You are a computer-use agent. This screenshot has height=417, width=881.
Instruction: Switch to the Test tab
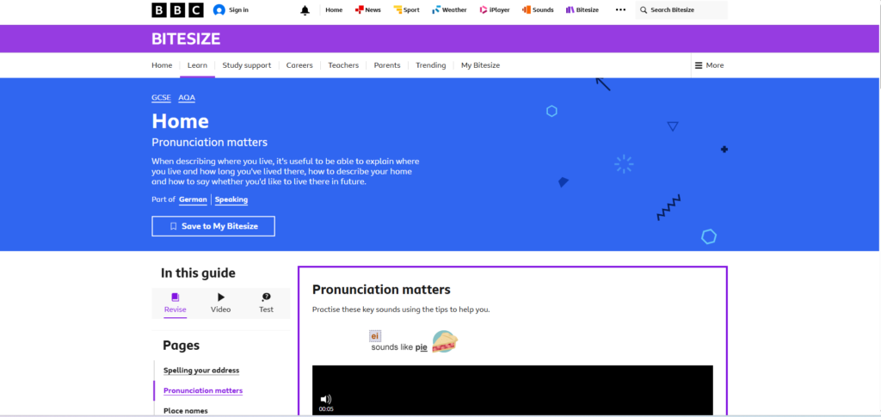coord(267,303)
